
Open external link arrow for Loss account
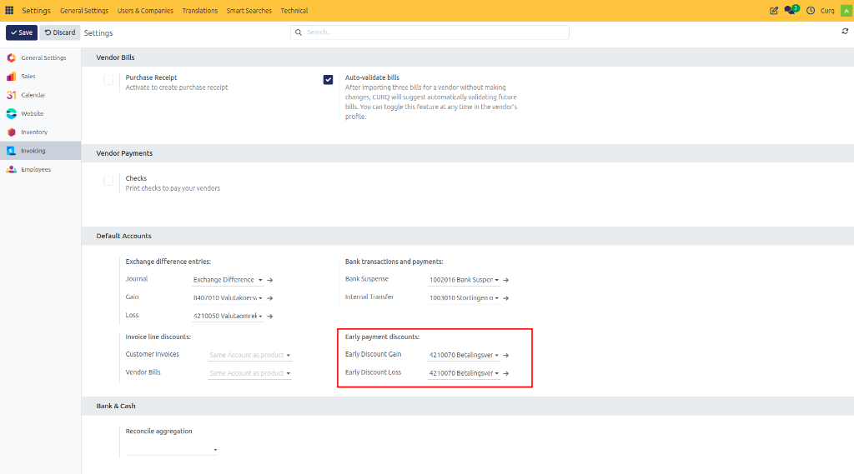269,317
